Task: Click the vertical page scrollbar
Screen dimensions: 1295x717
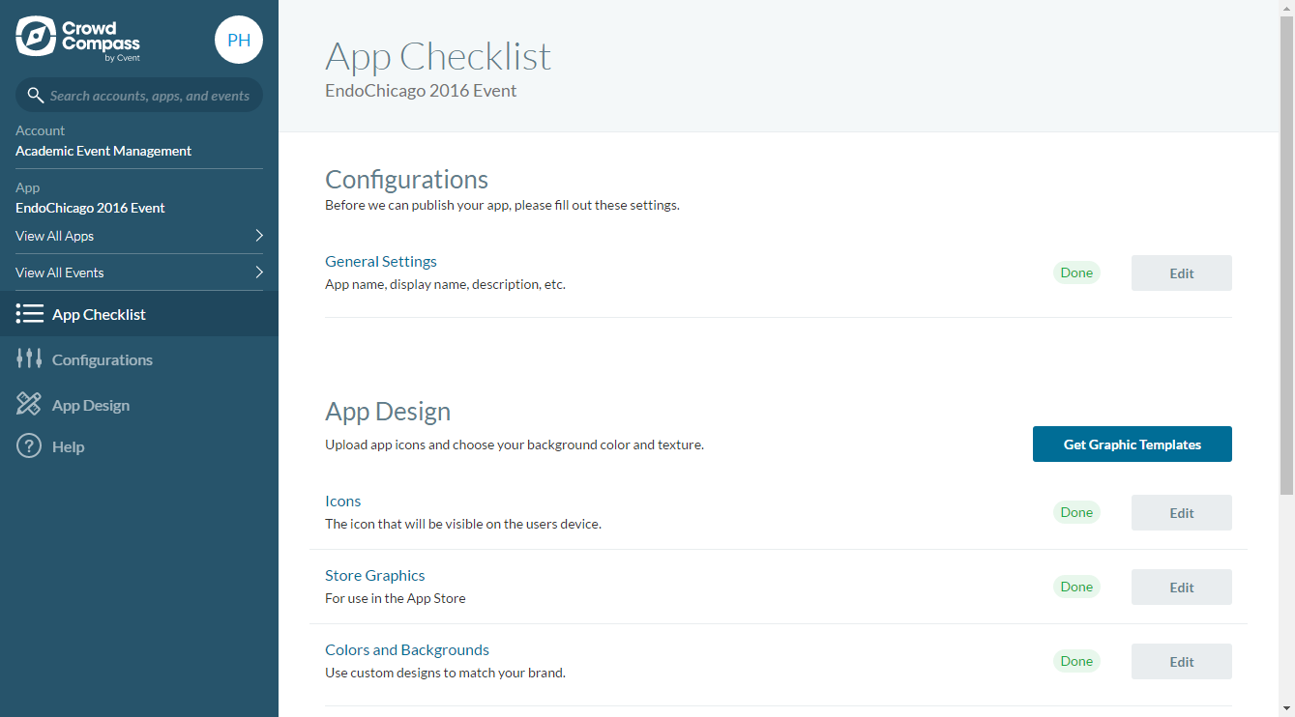Action: pyautogui.click(x=1286, y=251)
